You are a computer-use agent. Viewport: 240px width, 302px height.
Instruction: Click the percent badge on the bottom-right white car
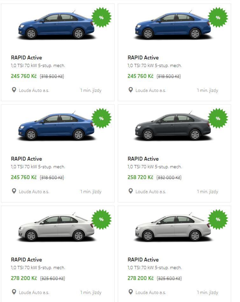(218, 219)
